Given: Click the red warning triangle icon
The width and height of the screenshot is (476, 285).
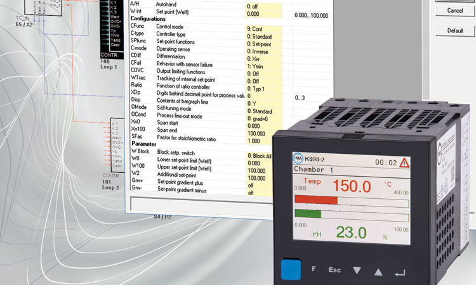Looking at the screenshot, I should pos(404,163).
